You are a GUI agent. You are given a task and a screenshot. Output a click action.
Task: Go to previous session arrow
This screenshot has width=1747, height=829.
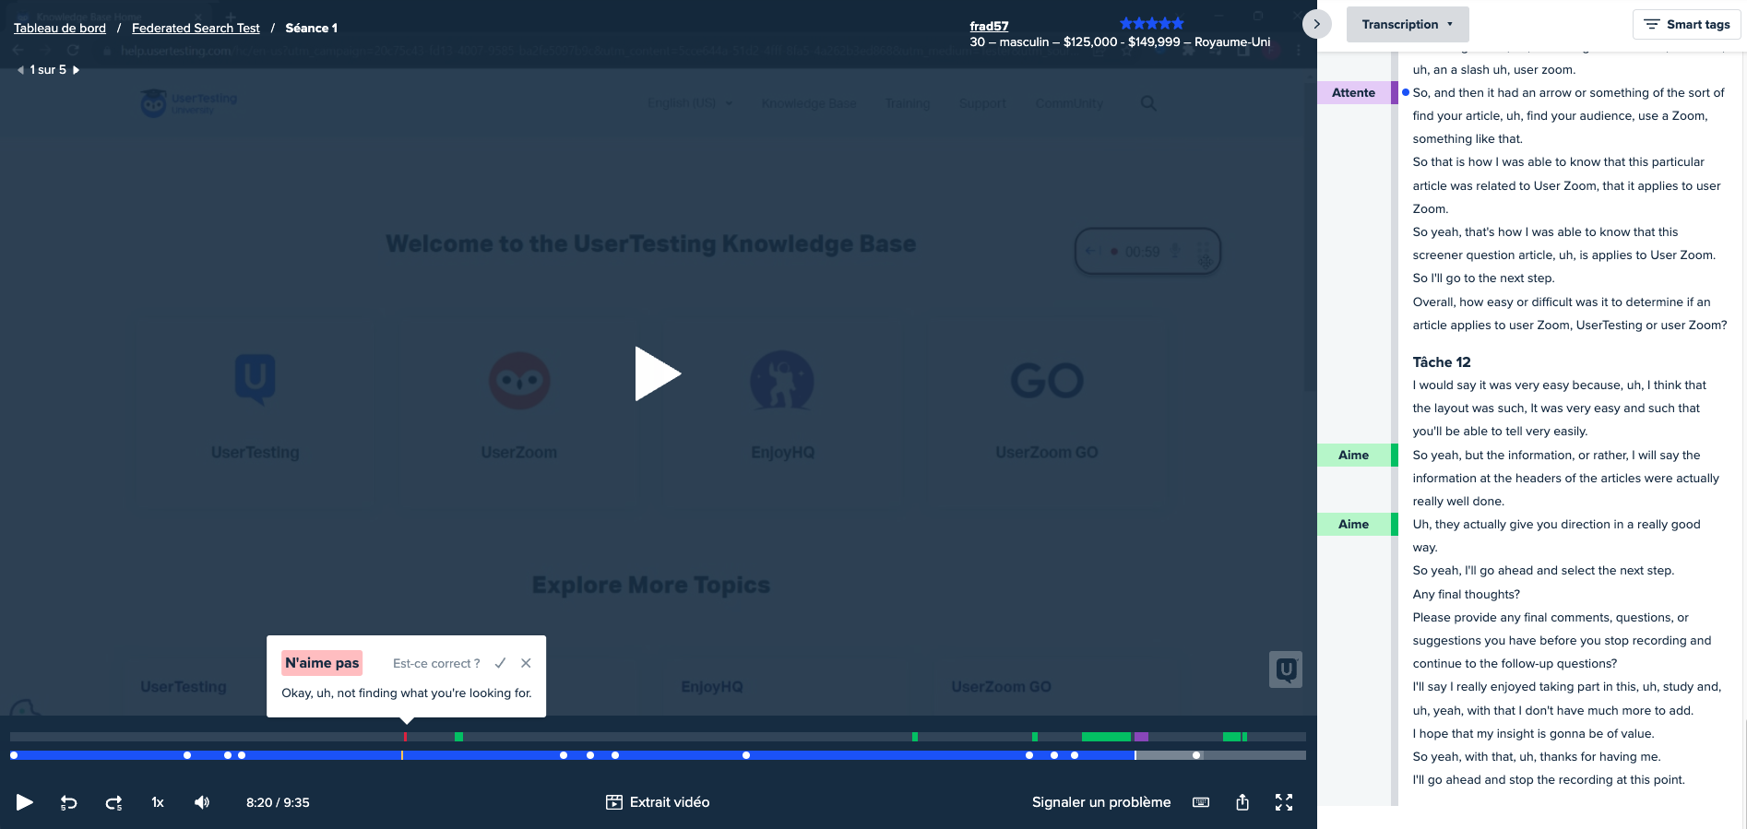[20, 70]
